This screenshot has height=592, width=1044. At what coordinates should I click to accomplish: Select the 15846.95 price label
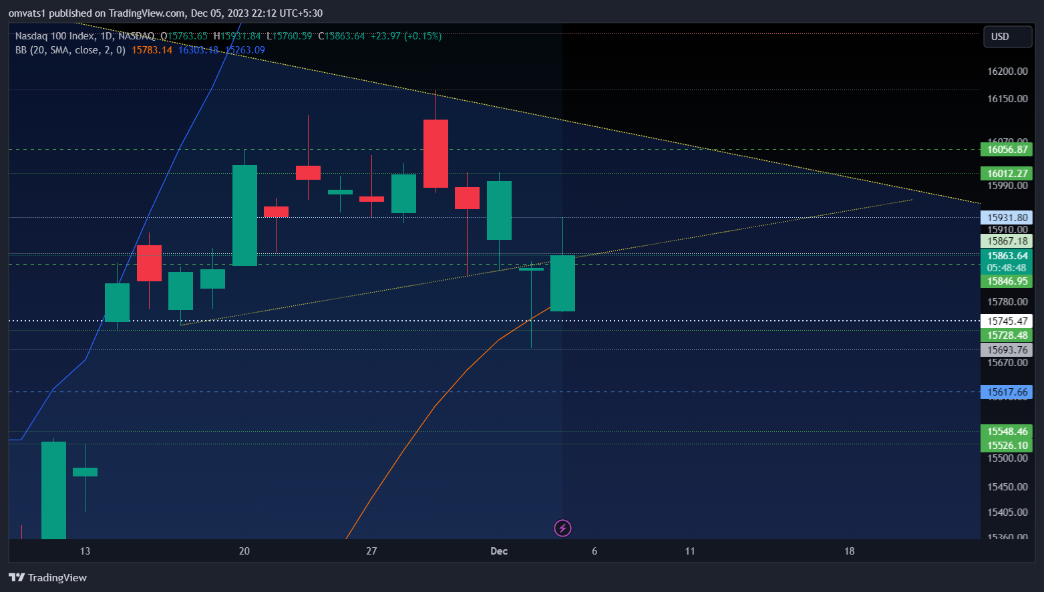tap(1007, 281)
